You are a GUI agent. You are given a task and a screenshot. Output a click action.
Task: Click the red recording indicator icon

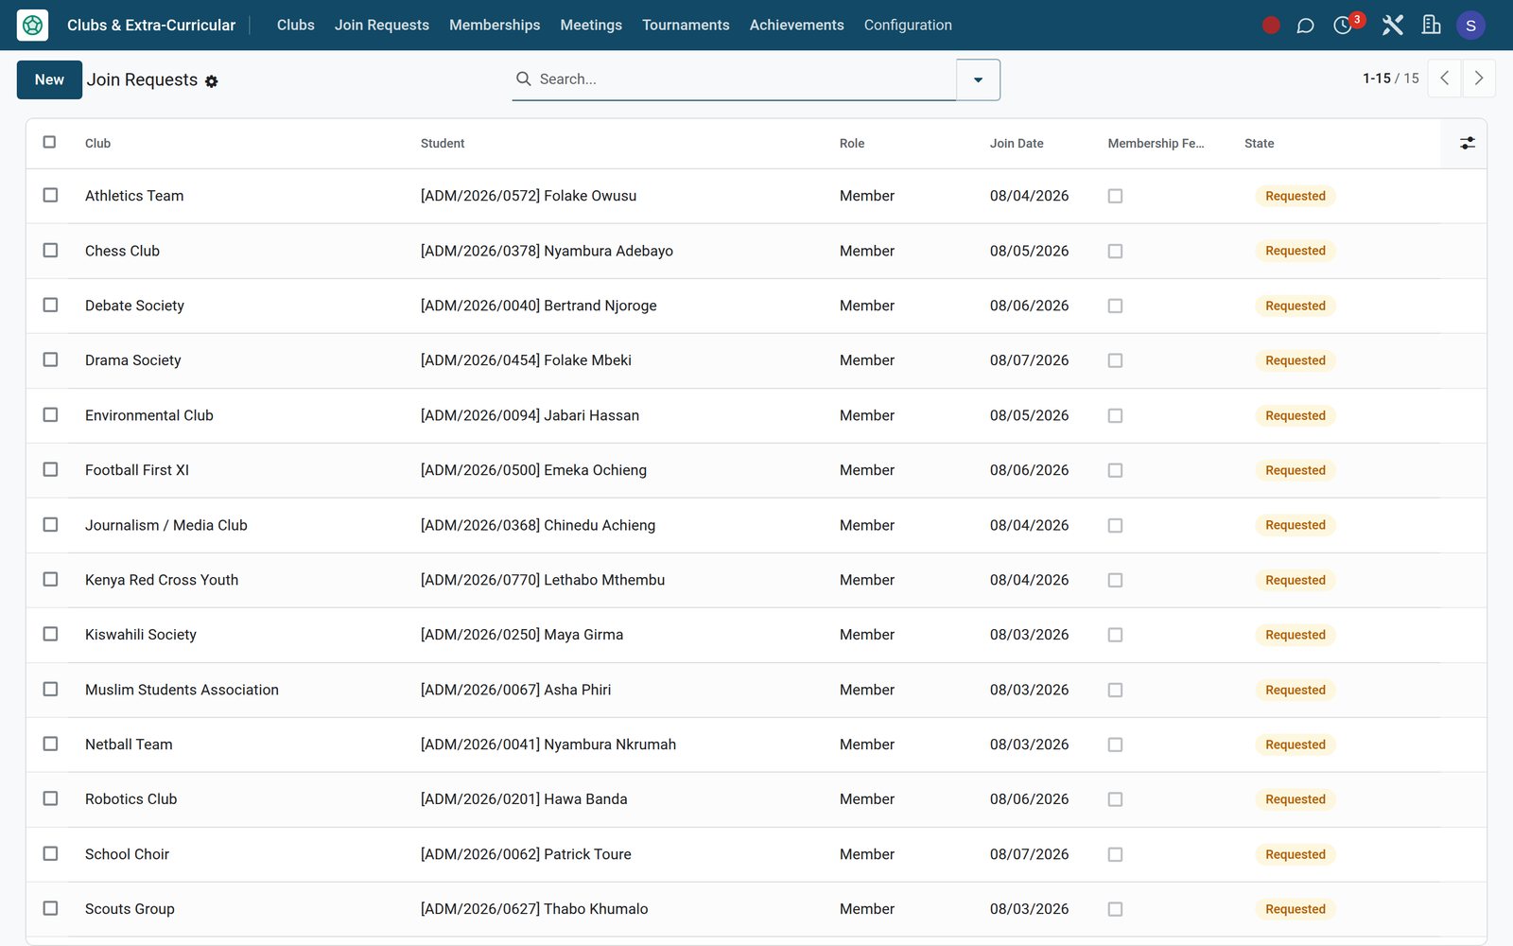[x=1271, y=26]
